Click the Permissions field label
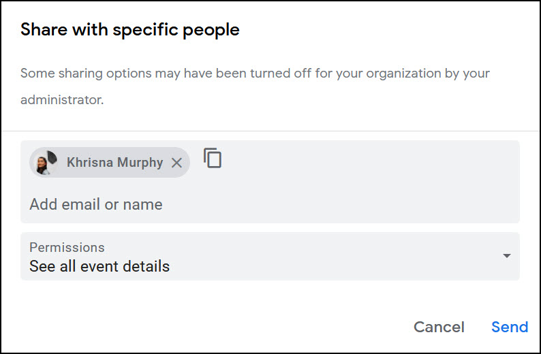The width and height of the screenshot is (541, 354). 67,247
